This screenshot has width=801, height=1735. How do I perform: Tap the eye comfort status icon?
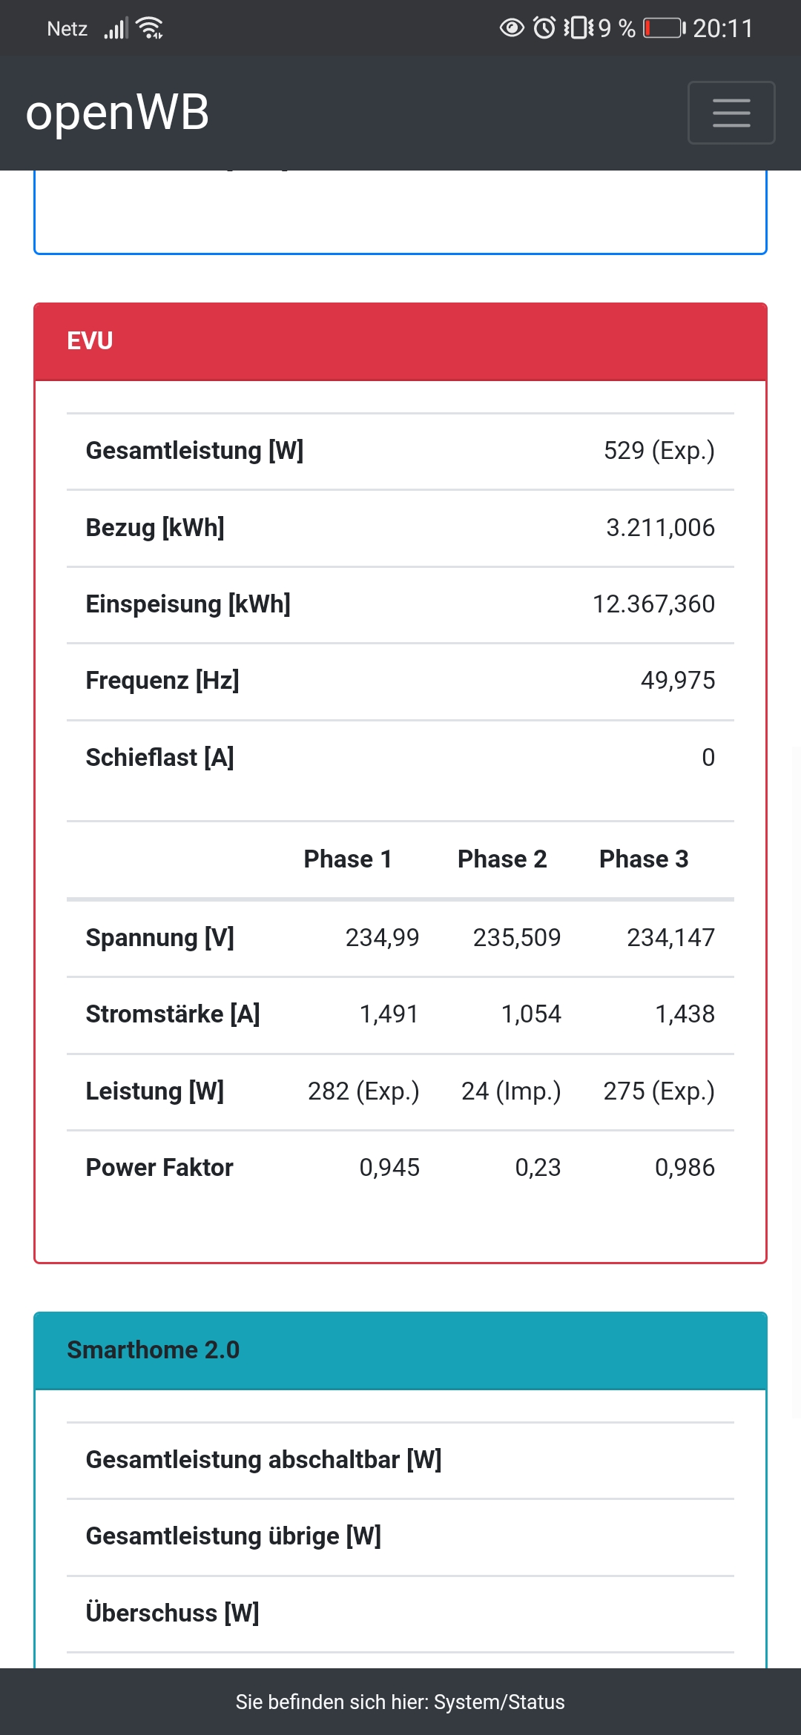[x=512, y=28]
